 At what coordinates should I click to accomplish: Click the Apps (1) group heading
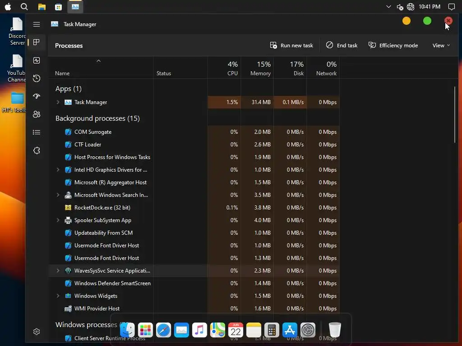coord(69,89)
